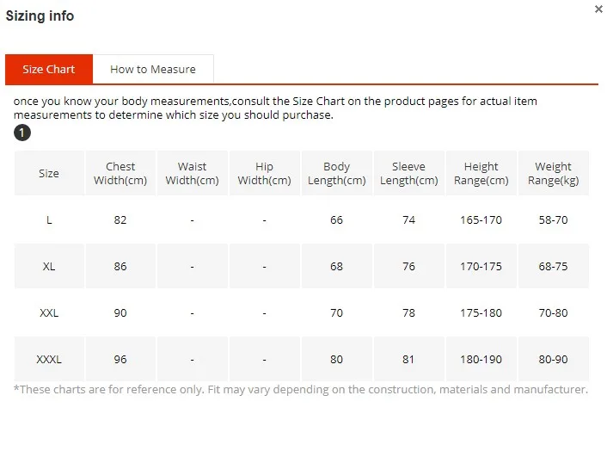Close the Sizing info dialog
607x451 pixels.
pos(598,9)
